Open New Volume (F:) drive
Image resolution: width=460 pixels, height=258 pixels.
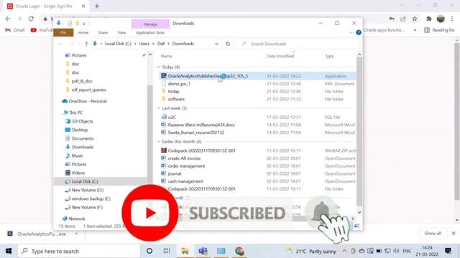[x=87, y=207]
